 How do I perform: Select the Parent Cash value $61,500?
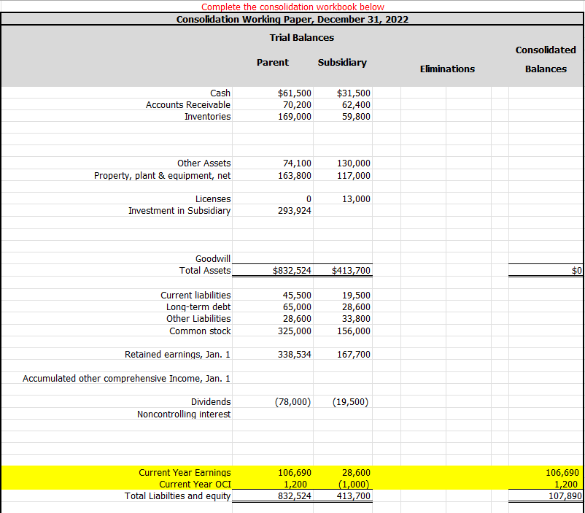pyautogui.click(x=295, y=93)
